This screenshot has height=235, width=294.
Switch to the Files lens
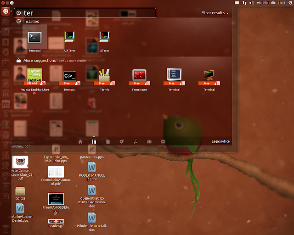(108, 141)
